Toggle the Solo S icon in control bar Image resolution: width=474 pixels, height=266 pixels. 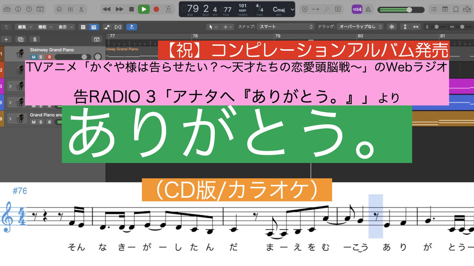338,9
